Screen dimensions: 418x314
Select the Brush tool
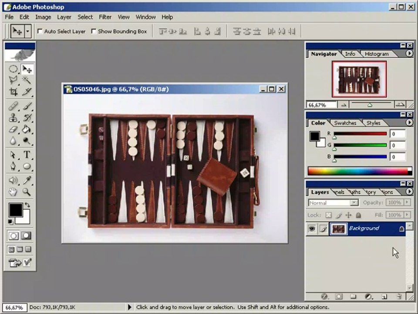click(x=27, y=106)
